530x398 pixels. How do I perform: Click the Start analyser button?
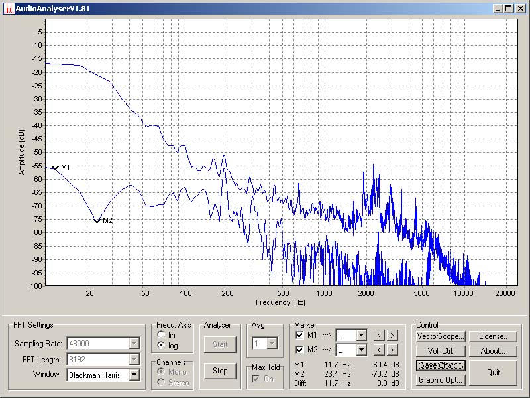[x=220, y=344]
